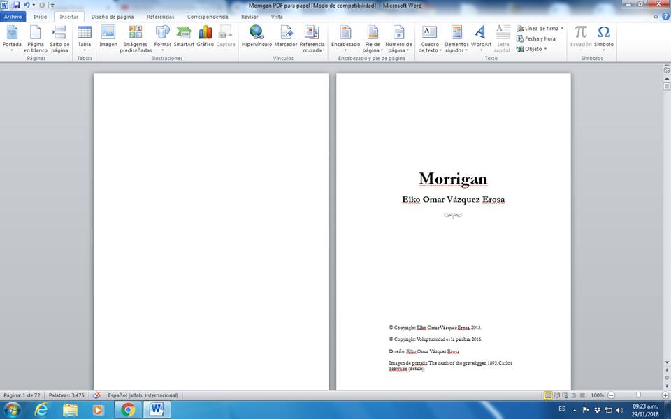This screenshot has height=419, width=671.
Task: Open the Archivo file menu
Action: pos(13,16)
